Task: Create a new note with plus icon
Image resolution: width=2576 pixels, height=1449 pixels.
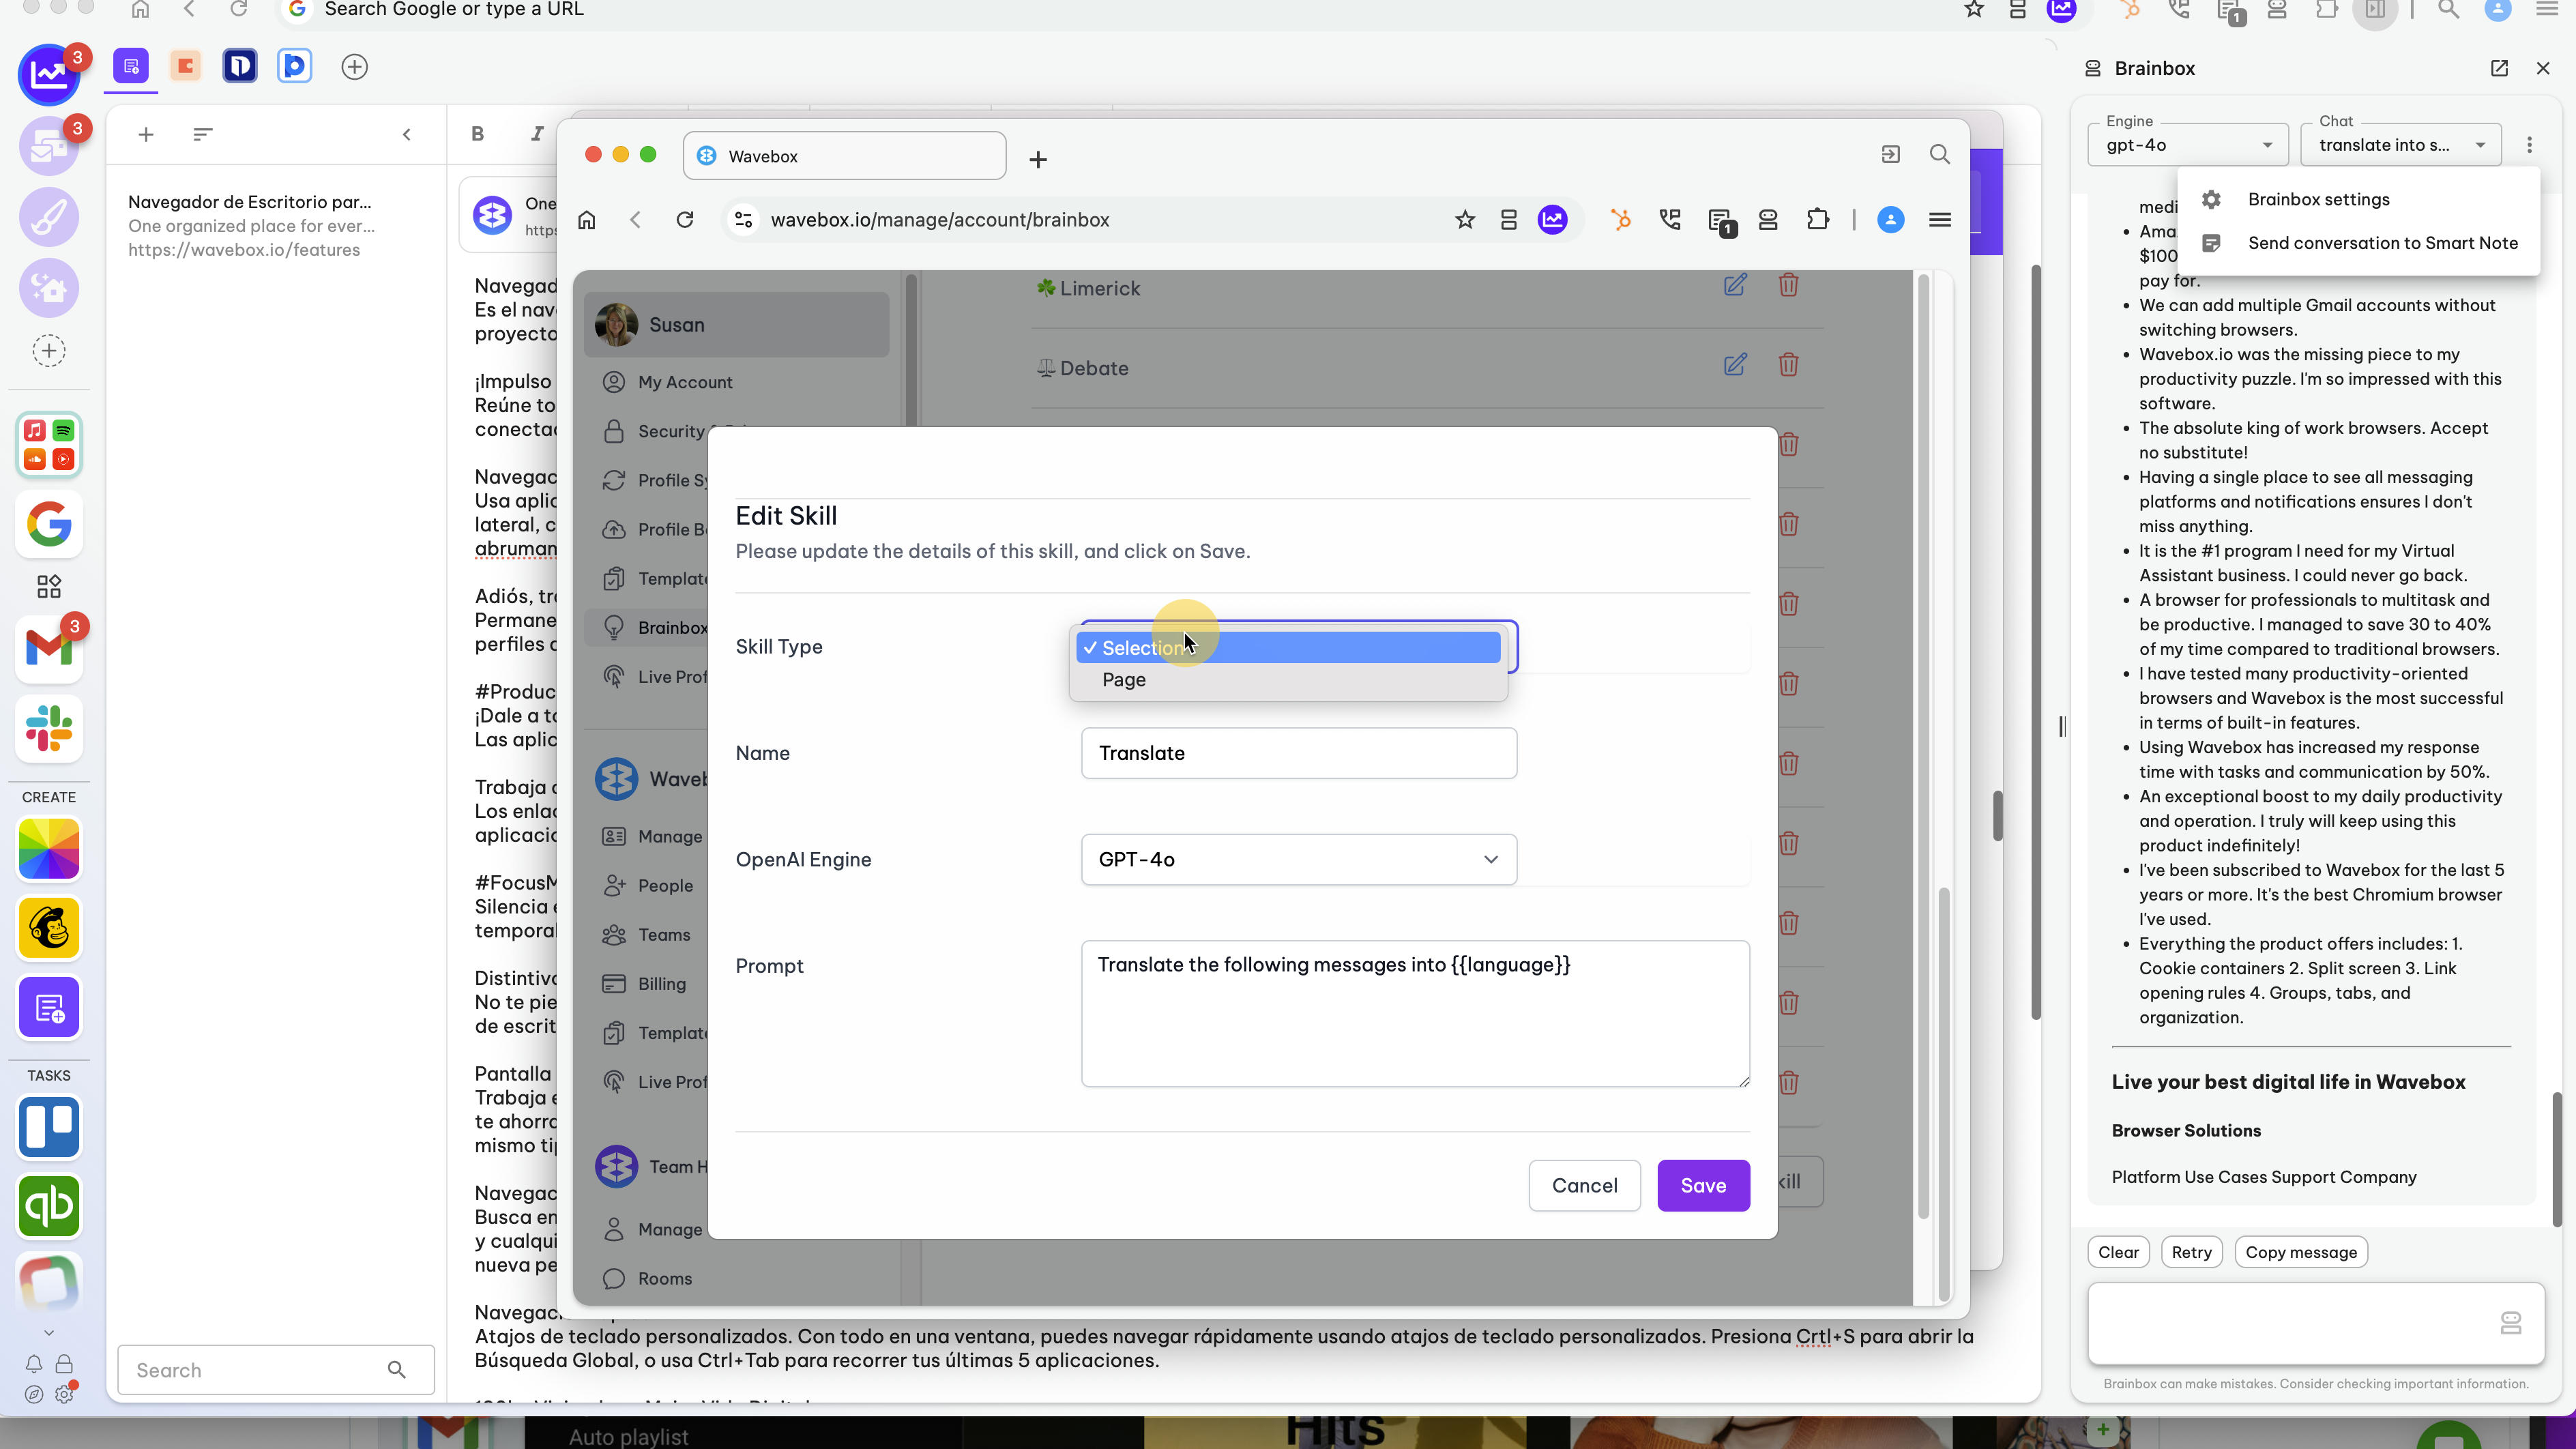Action: click(146, 134)
